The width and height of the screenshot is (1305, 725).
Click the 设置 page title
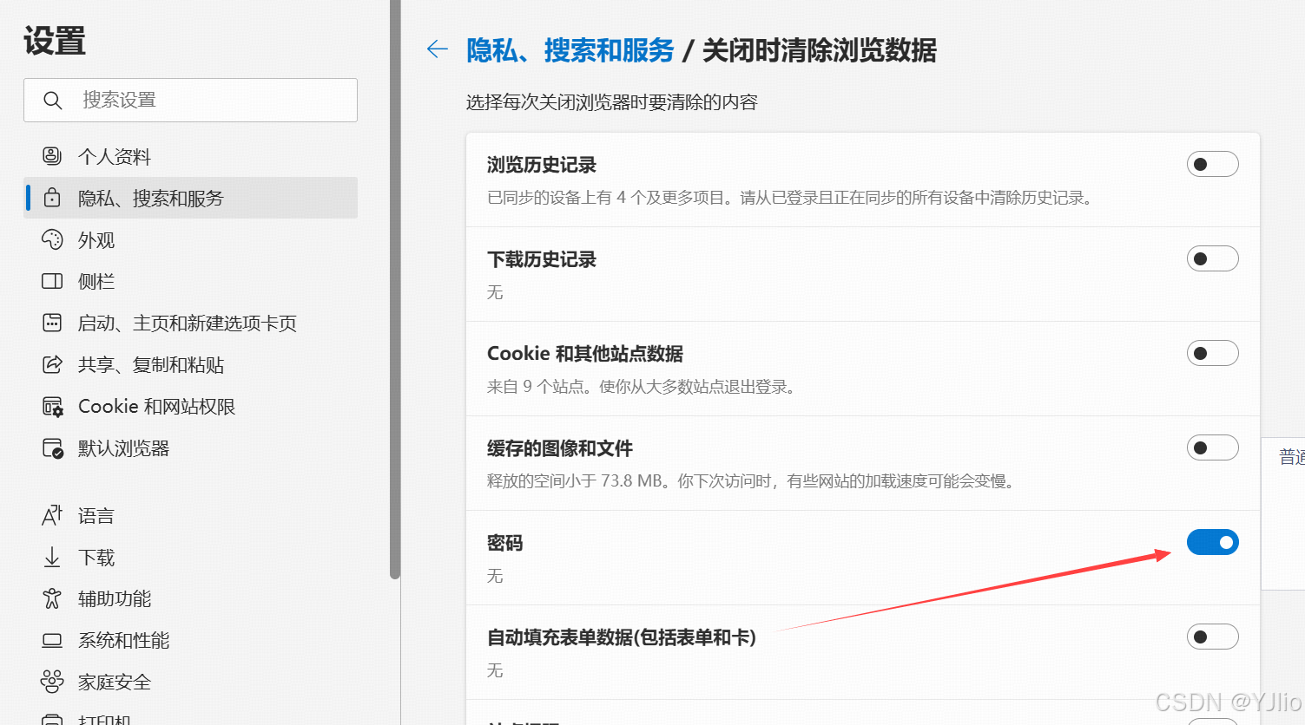[55, 41]
